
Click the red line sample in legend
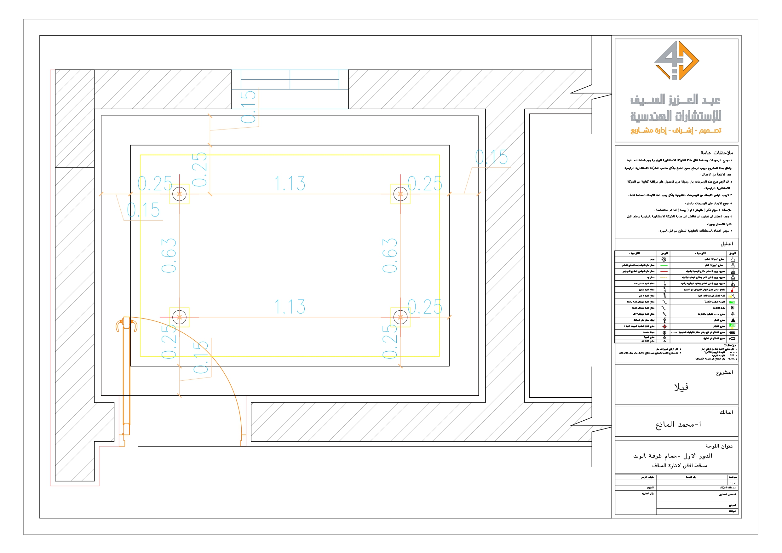coord(664,272)
